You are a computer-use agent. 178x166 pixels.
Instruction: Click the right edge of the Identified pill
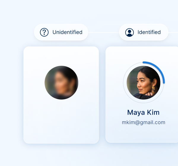point(166,32)
